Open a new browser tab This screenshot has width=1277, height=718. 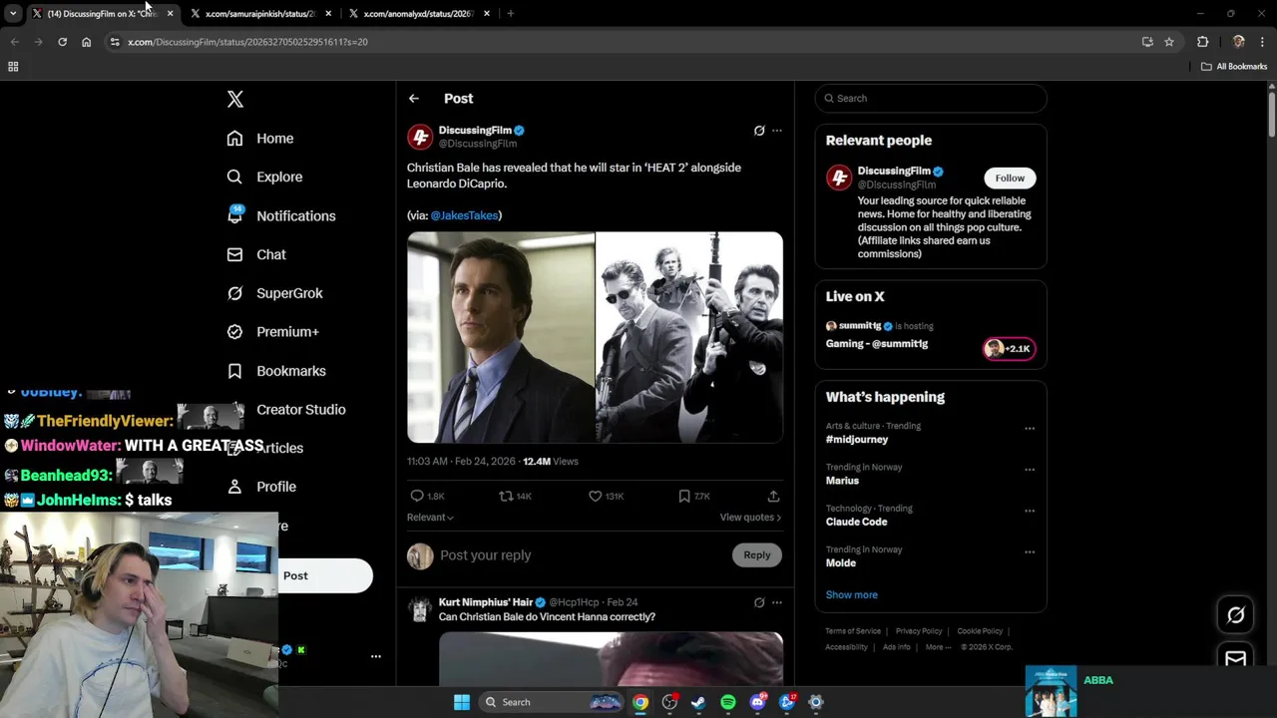coord(511,14)
